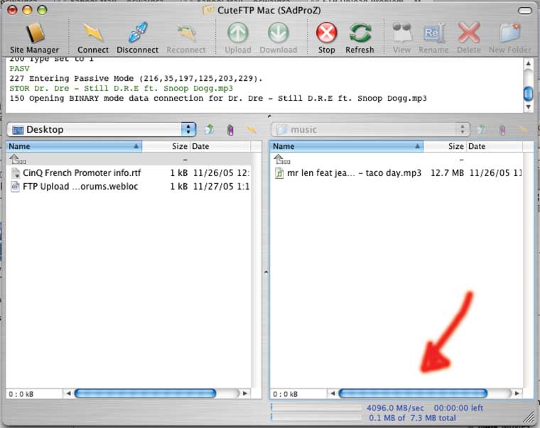540x428 pixels.
Task: Sort local files by Date column
Action: (x=220, y=146)
